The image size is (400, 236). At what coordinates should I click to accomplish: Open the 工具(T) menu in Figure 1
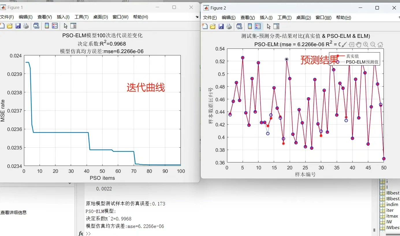[x=81, y=17]
